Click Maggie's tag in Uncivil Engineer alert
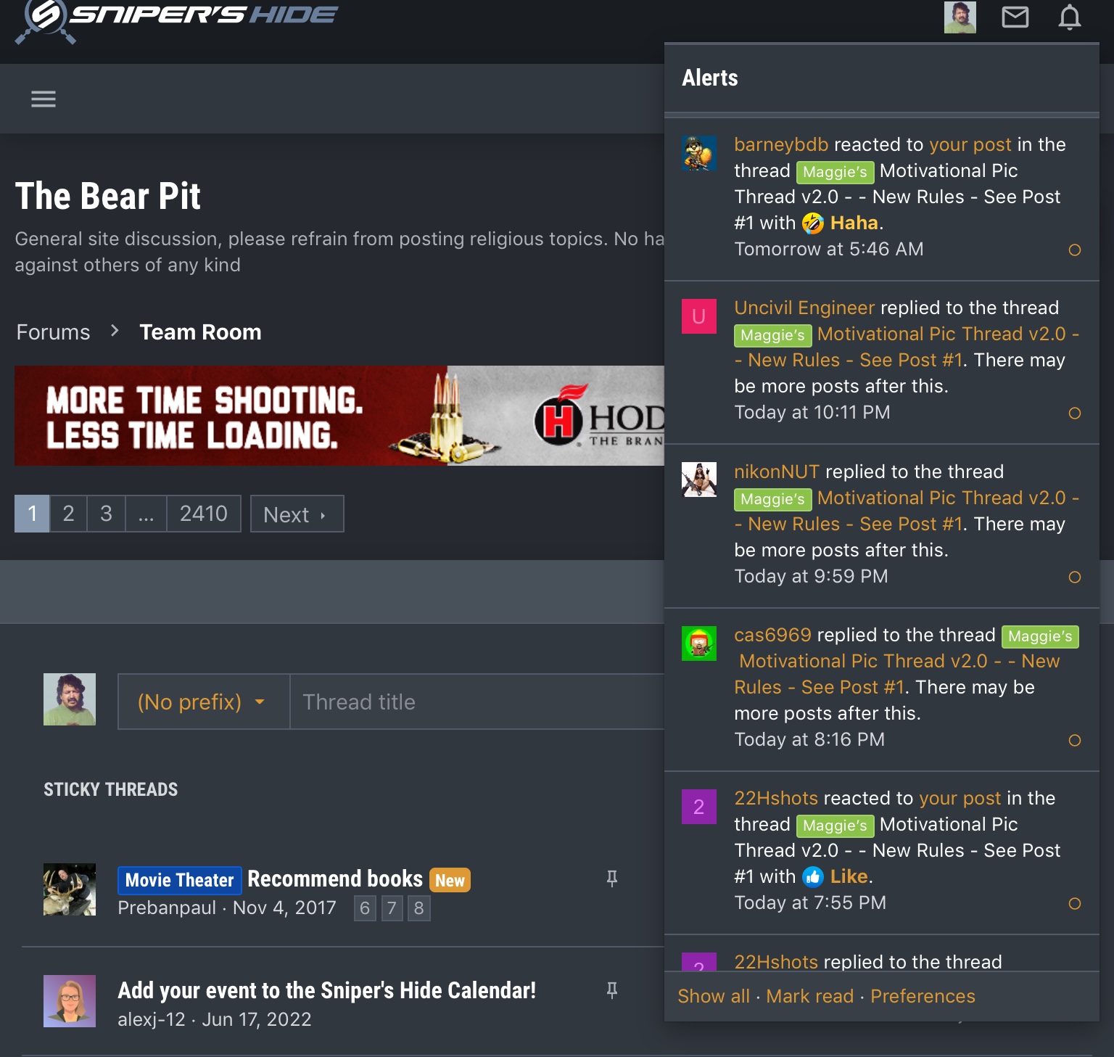Viewport: 1114px width, 1057px height. [x=772, y=335]
